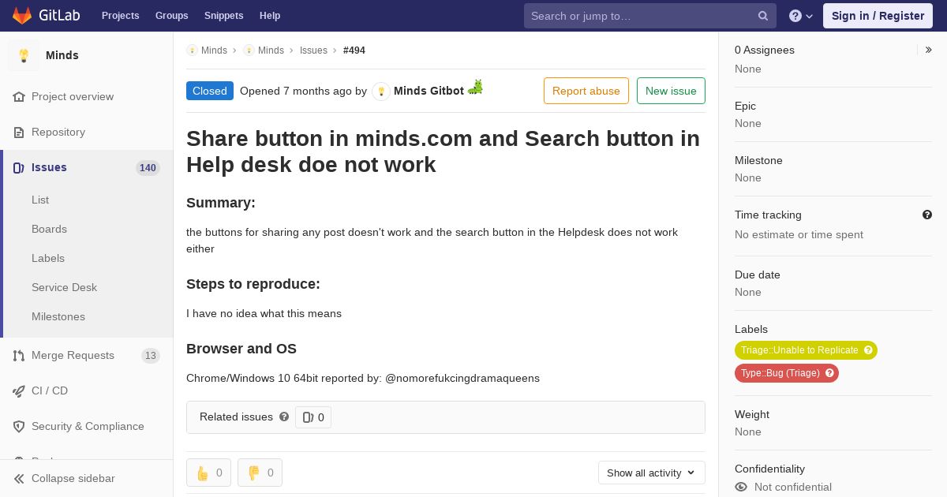Open Boards in sidebar

pyautogui.click(x=49, y=229)
